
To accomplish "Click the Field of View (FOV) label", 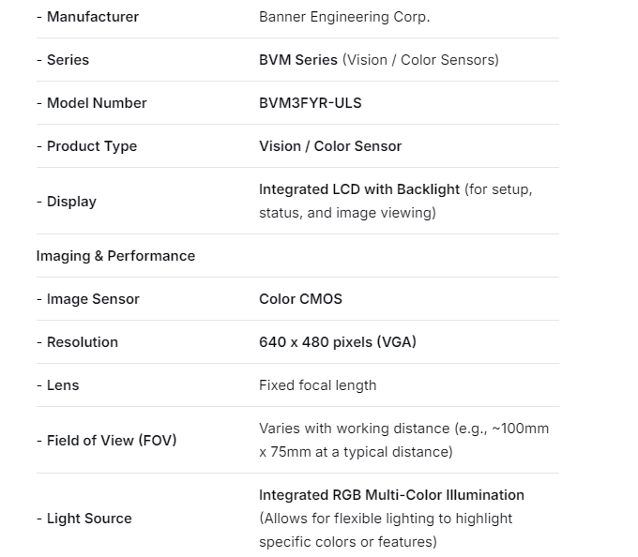I will [x=111, y=441].
